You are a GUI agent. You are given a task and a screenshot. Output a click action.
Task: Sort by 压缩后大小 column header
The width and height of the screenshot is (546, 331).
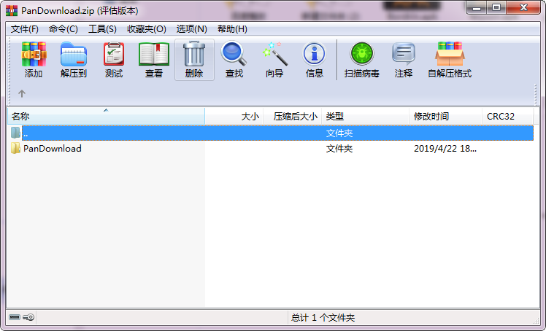tap(293, 116)
